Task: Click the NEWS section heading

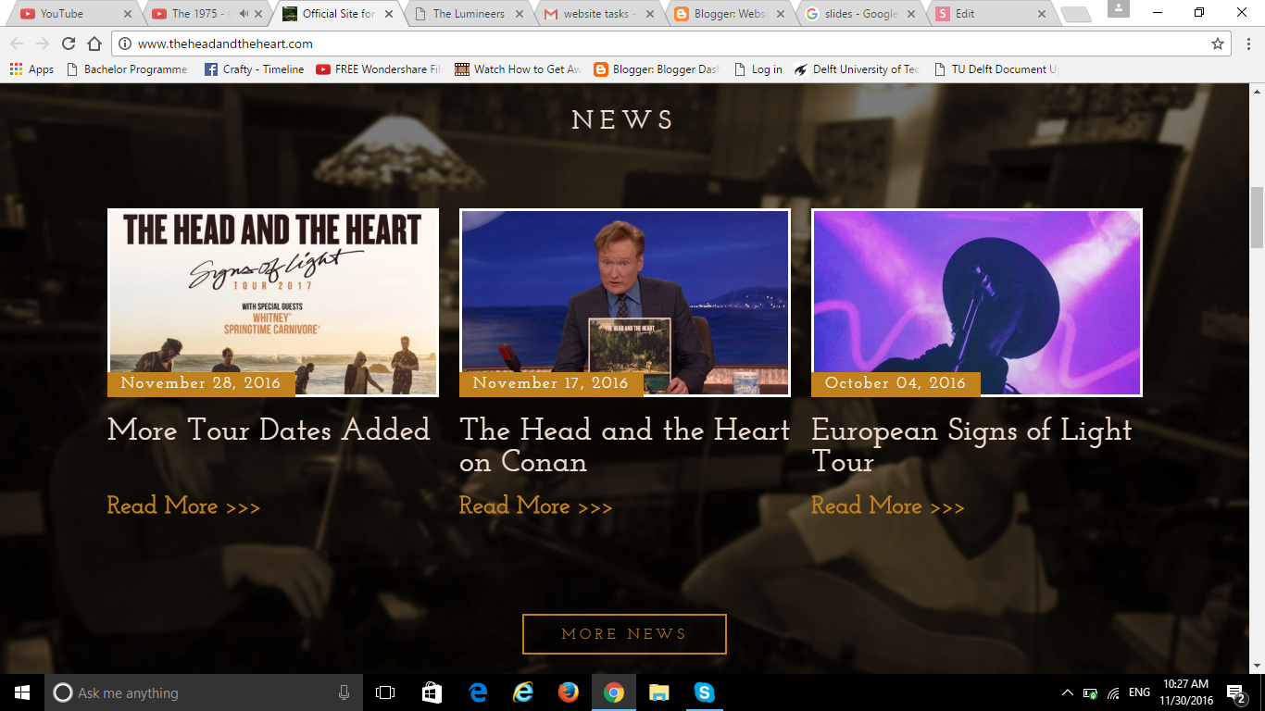Action: coord(623,120)
